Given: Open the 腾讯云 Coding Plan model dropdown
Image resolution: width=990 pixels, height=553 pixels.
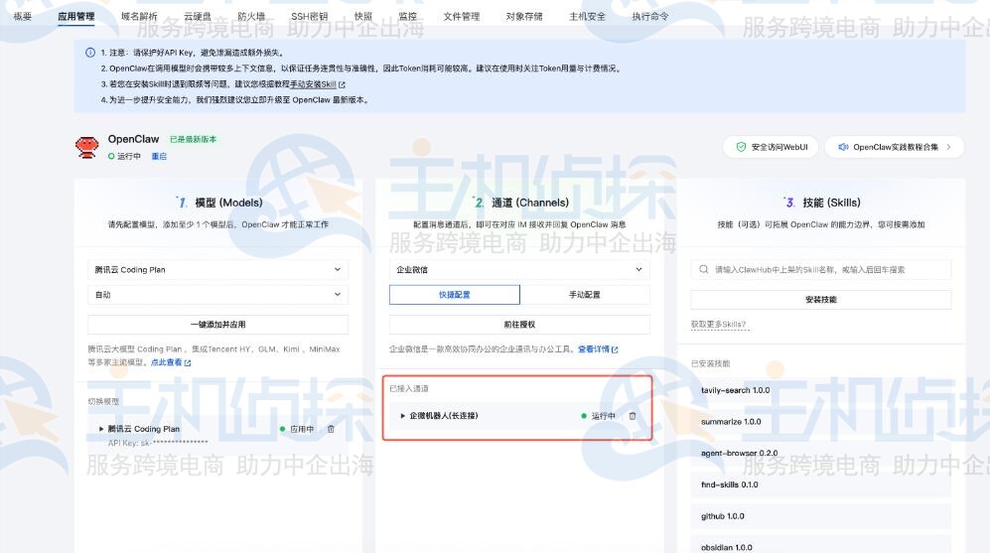Looking at the screenshot, I should pyautogui.click(x=217, y=270).
